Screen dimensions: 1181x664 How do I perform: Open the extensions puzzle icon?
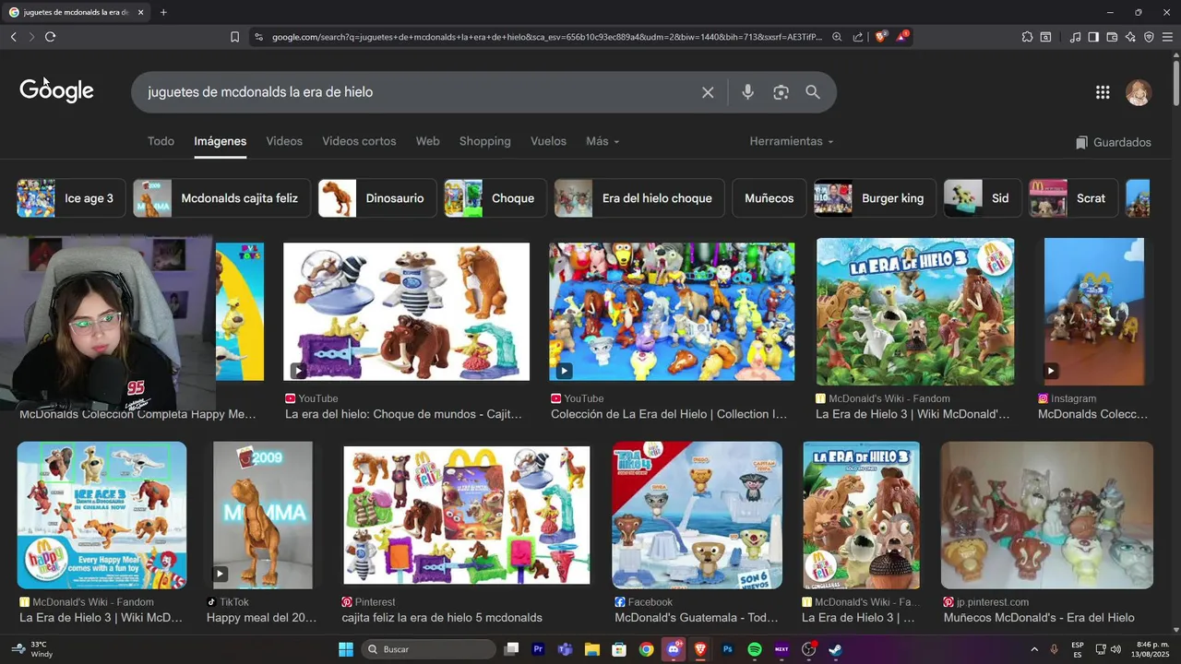(x=1027, y=37)
